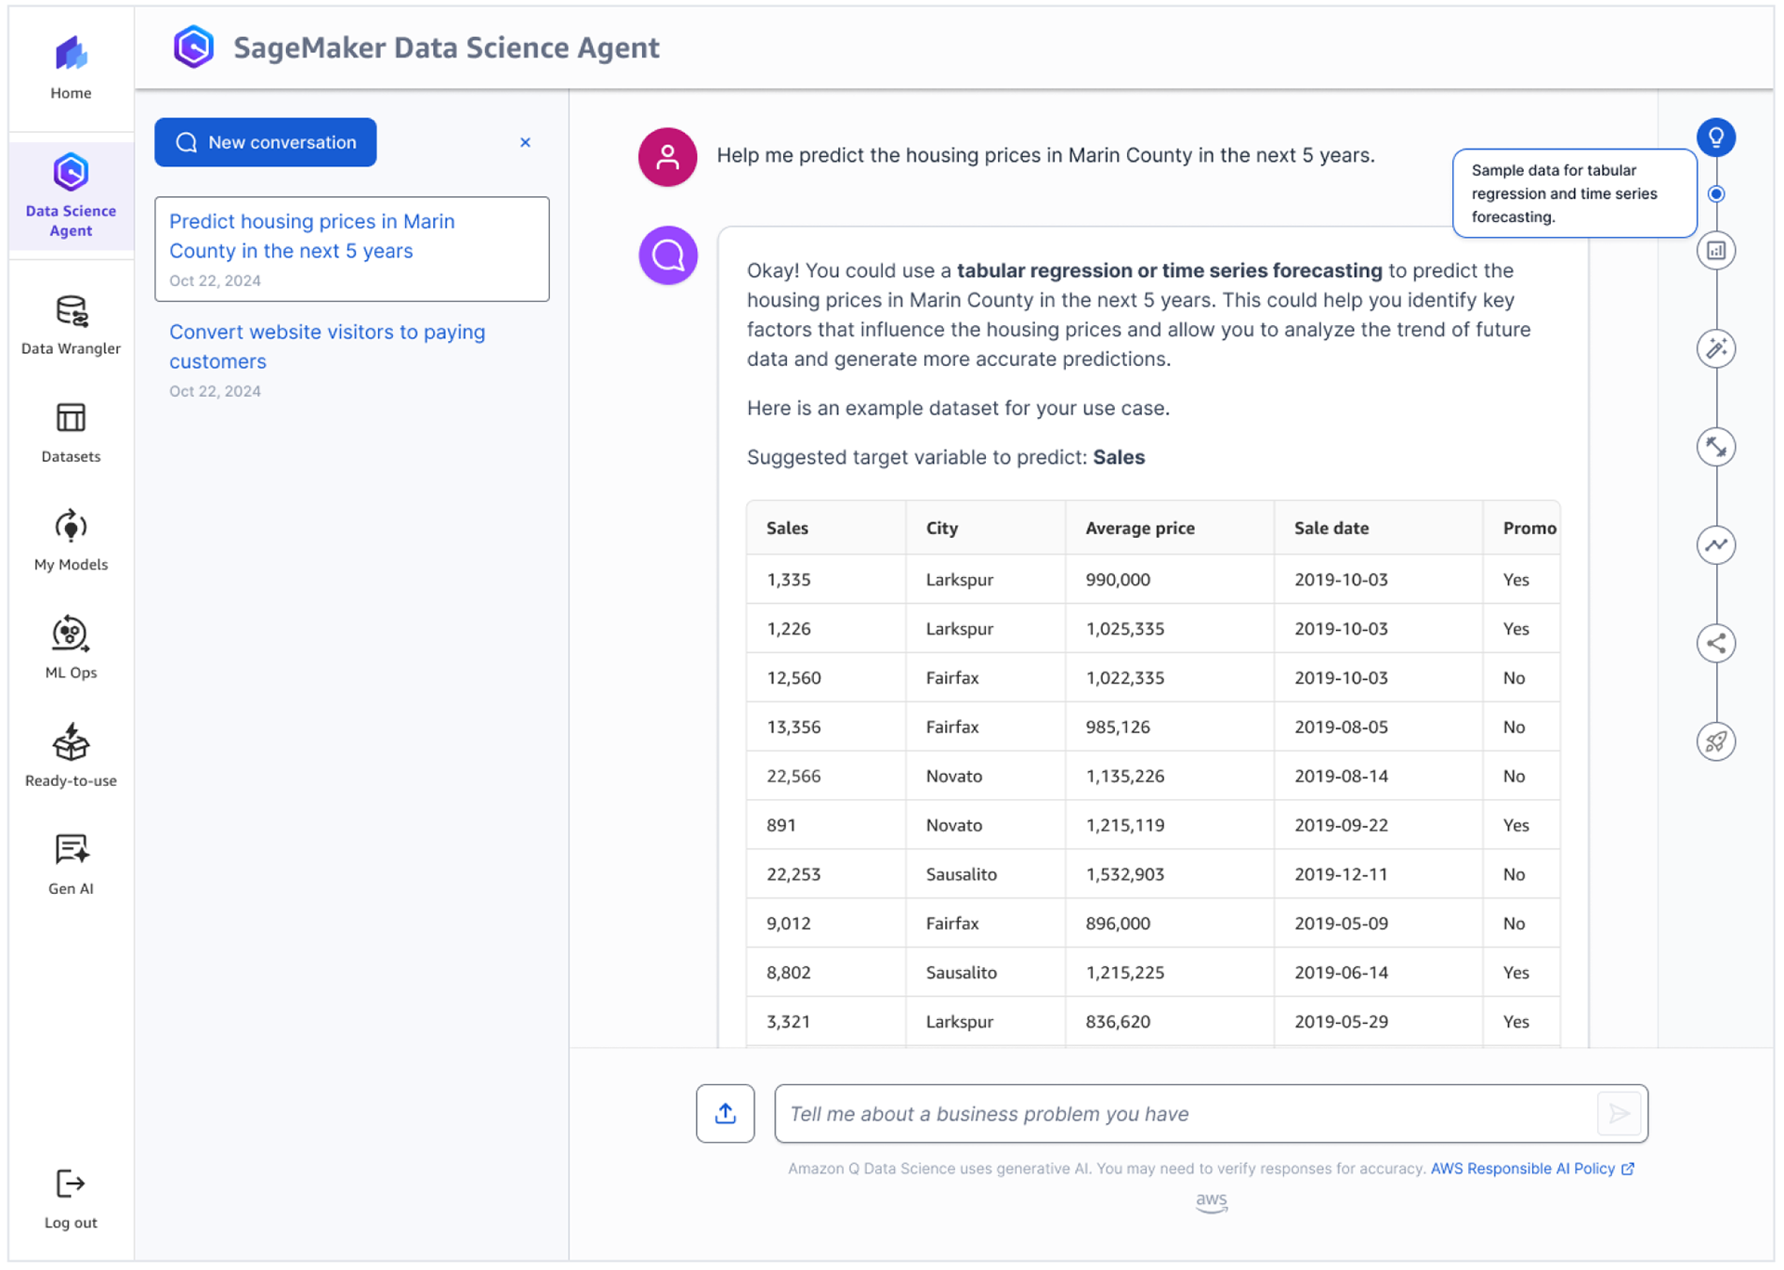Log out of the application
Screen dimensions: 1784x1270
[x=71, y=1199]
